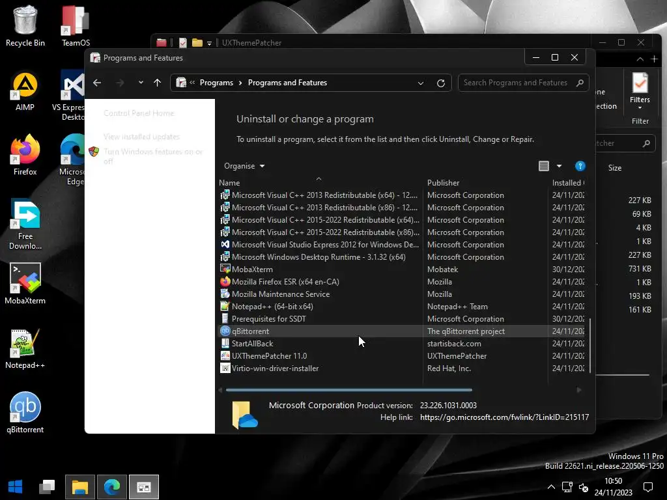Launch qBittorrent from the desktop icon
The height and width of the screenshot is (500, 667).
coord(25,412)
